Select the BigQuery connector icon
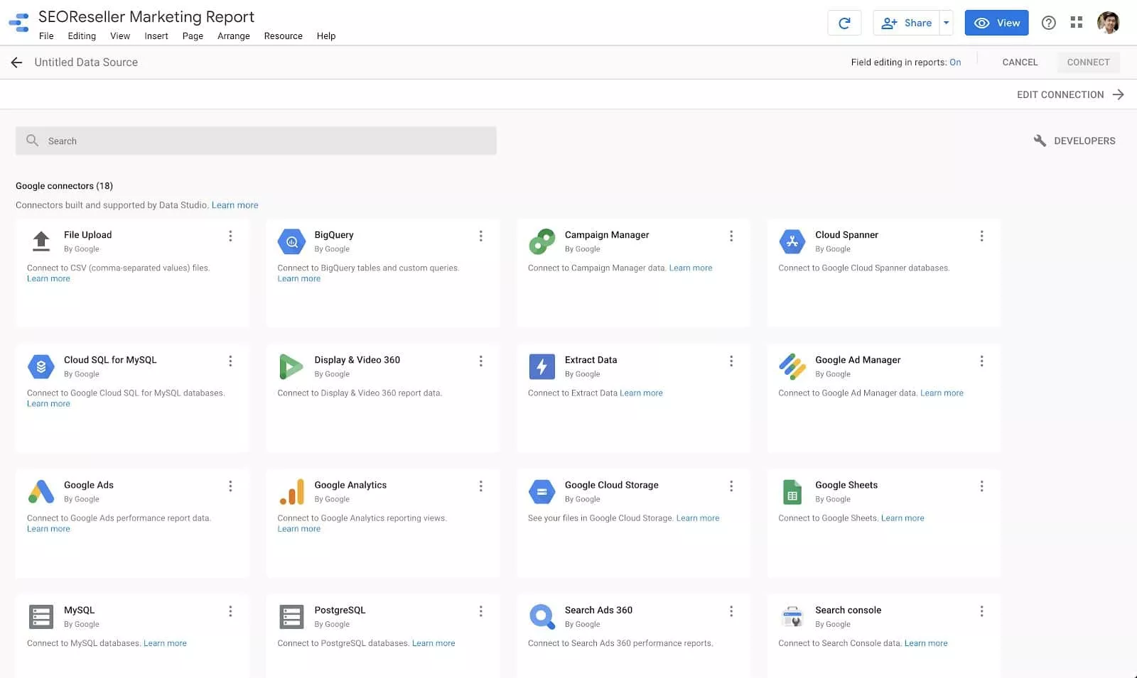The image size is (1137, 678). [291, 241]
